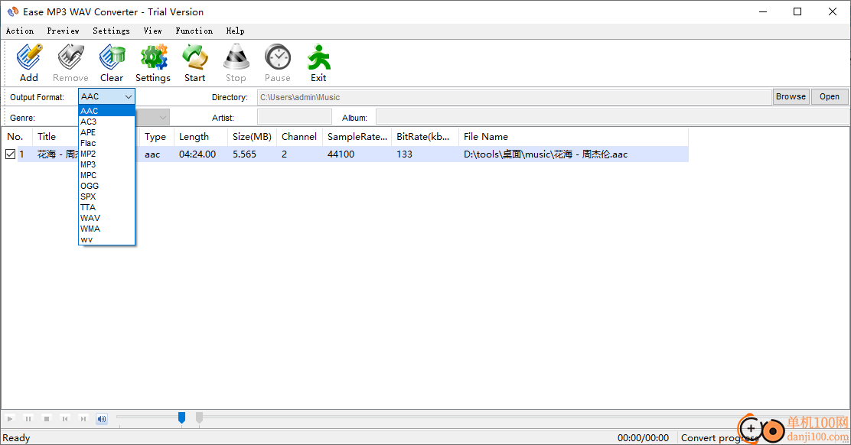Click the file path ending in .aac
The image size is (851, 445).
pos(546,154)
